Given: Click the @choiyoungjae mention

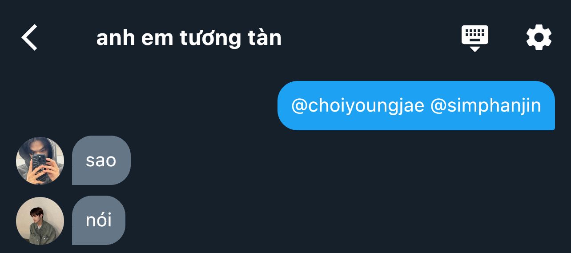Looking at the screenshot, I should (x=358, y=106).
